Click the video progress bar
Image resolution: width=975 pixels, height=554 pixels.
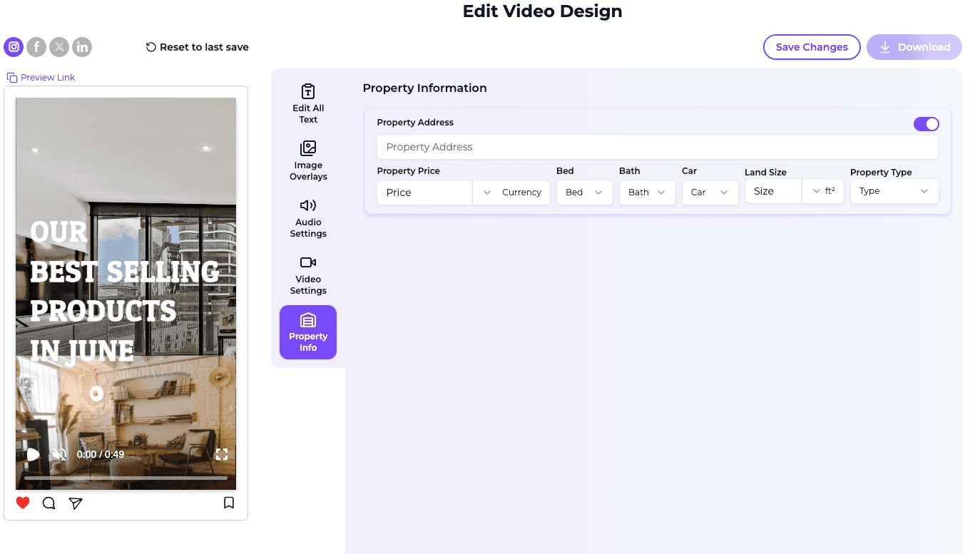126,478
